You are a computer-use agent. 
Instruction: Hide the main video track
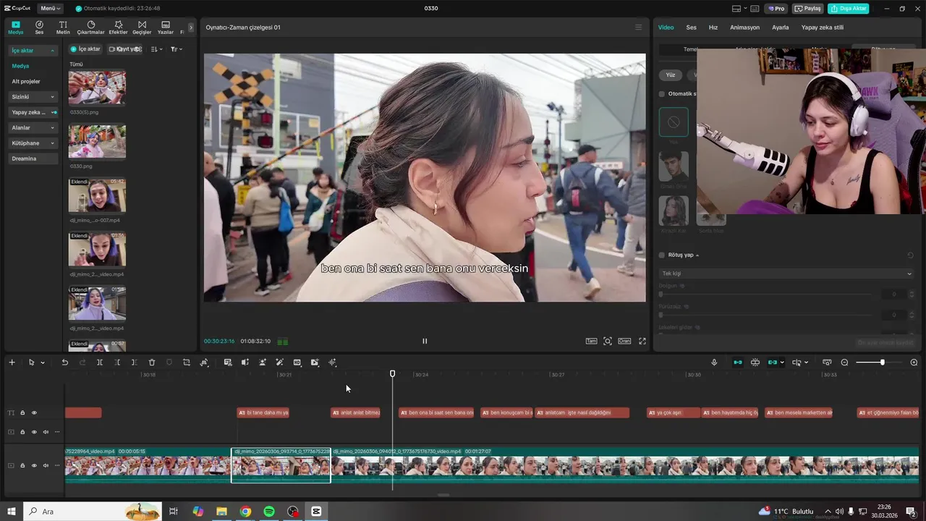[34, 465]
